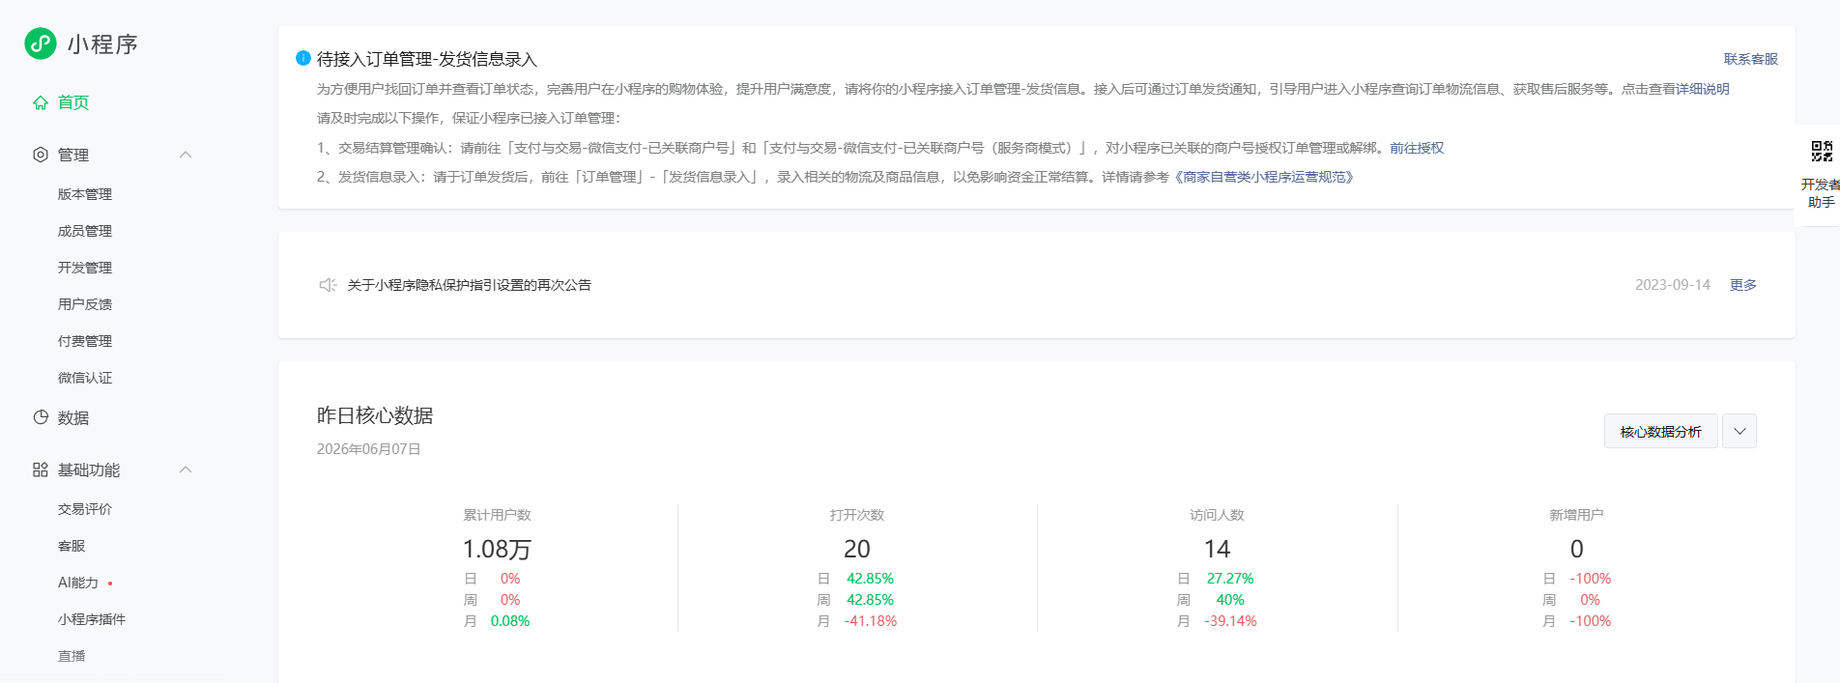
Task: Click the date 2026年06月07日
Action: coord(369,449)
